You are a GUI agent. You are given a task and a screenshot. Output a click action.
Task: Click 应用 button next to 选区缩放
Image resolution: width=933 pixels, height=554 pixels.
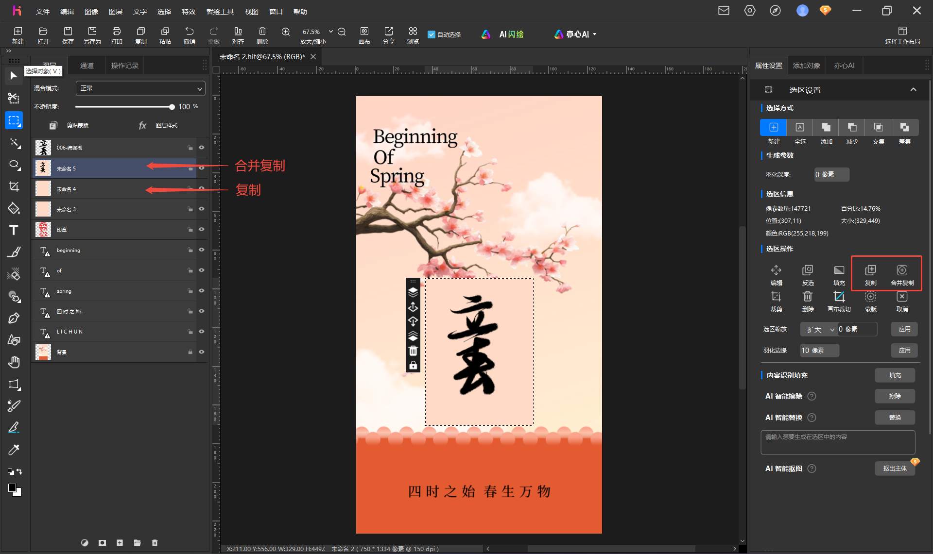pyautogui.click(x=904, y=329)
